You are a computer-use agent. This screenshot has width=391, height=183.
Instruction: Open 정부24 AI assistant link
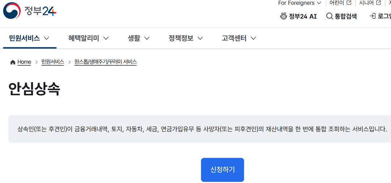point(298,16)
